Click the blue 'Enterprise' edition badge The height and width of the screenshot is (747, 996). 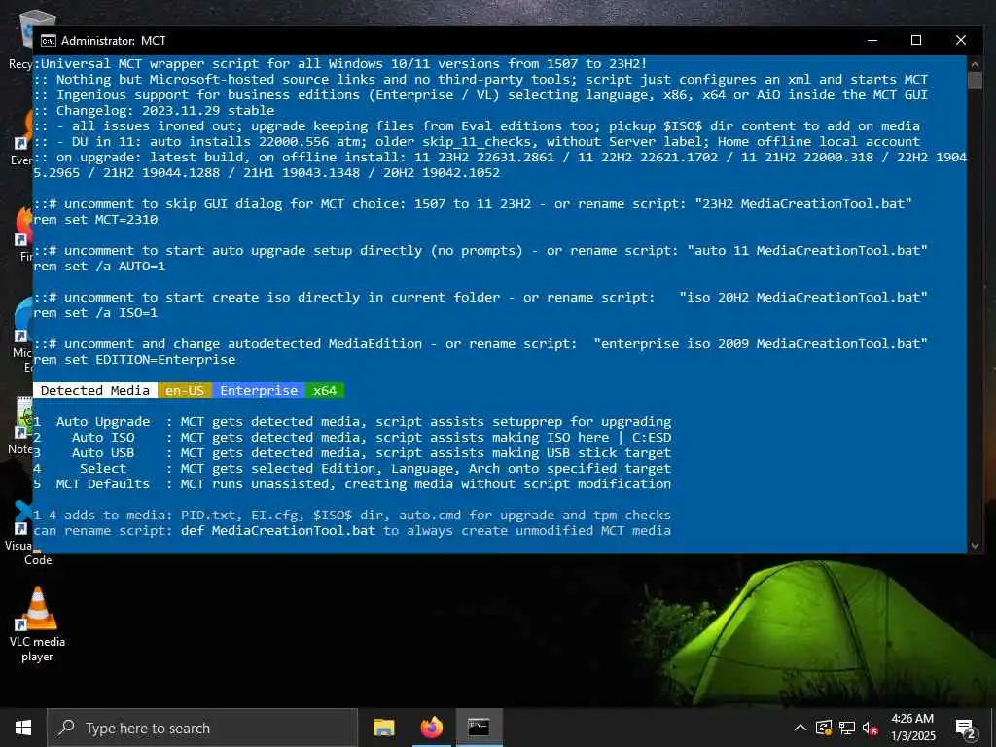pos(259,390)
